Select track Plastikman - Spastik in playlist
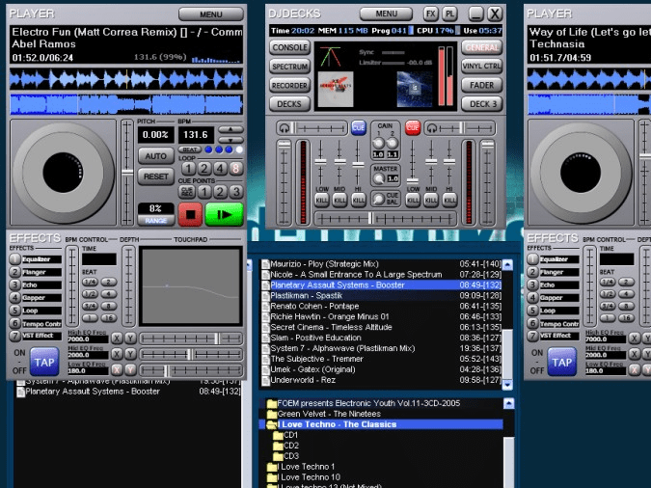Image resolution: width=651 pixels, height=488 pixels. tap(306, 295)
